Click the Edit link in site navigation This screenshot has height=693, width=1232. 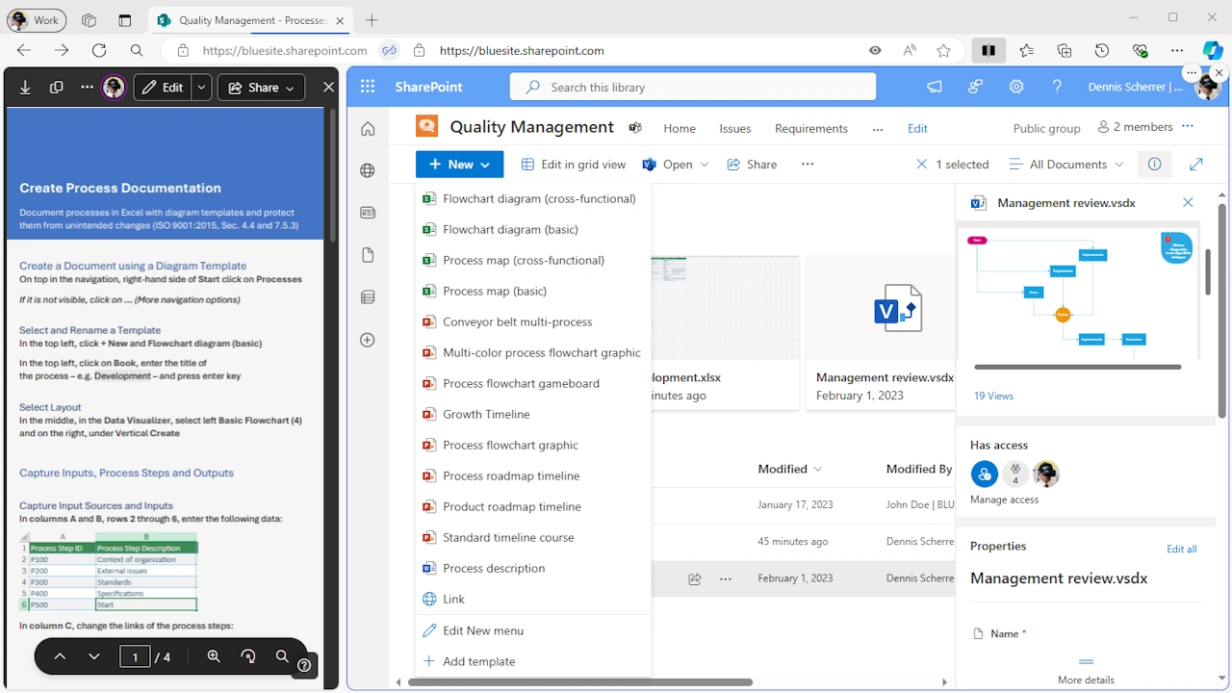[918, 128]
